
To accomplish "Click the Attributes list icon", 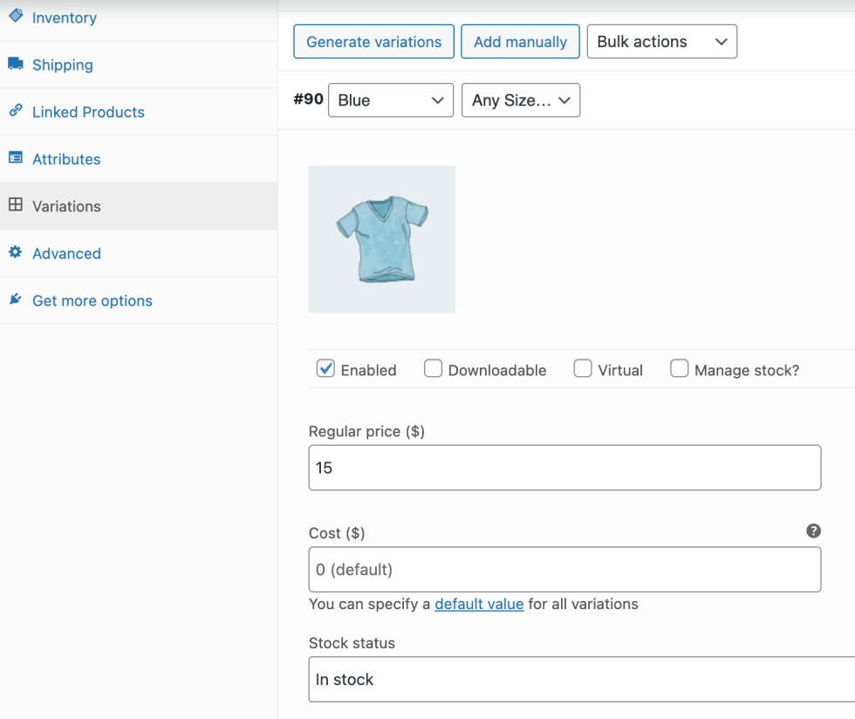I will (x=16, y=158).
